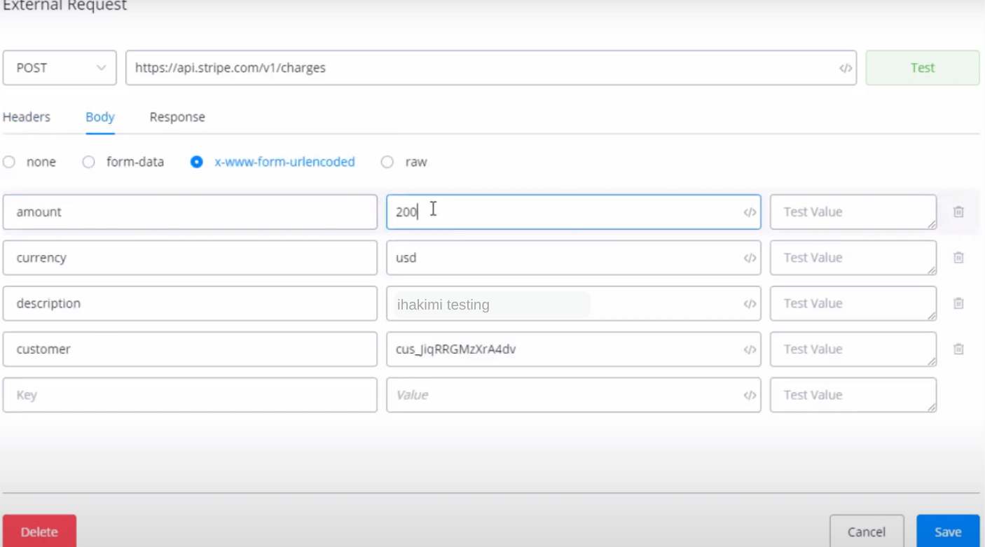985x547 pixels.
Task: Click the code icon in description value field
Action: (750, 304)
